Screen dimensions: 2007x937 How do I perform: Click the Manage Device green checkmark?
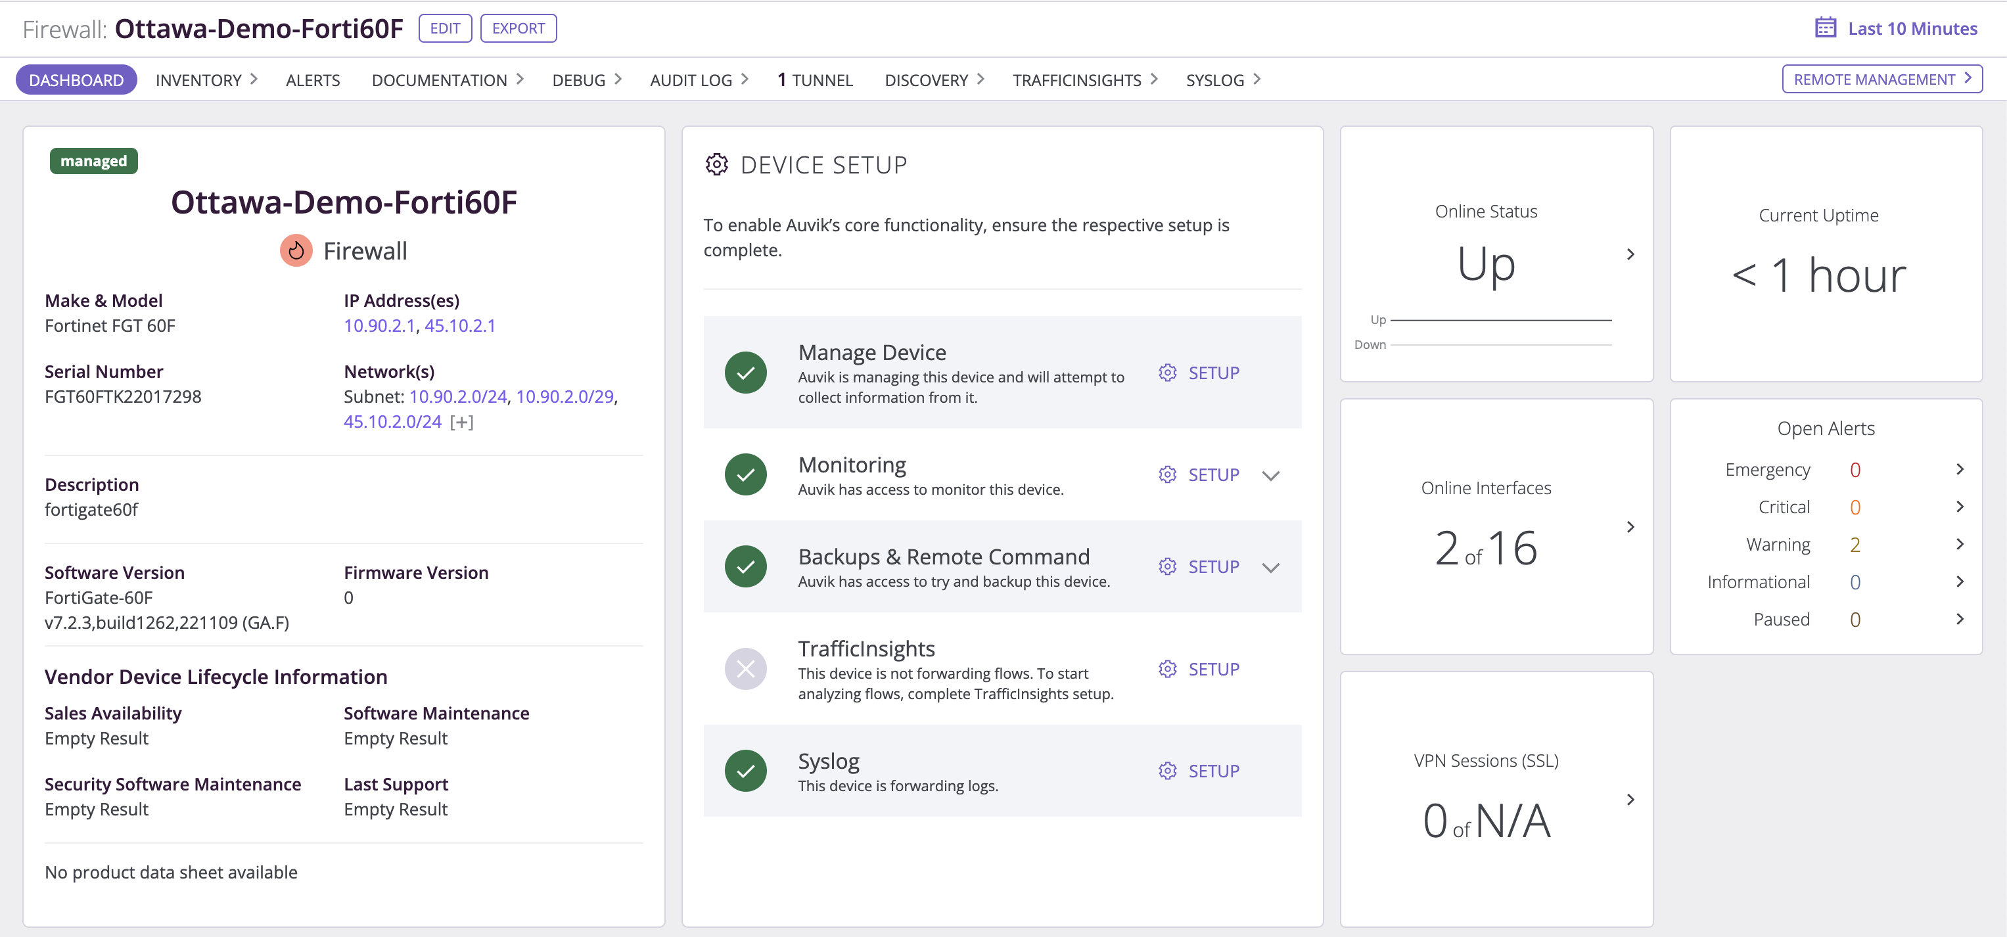[x=745, y=373]
